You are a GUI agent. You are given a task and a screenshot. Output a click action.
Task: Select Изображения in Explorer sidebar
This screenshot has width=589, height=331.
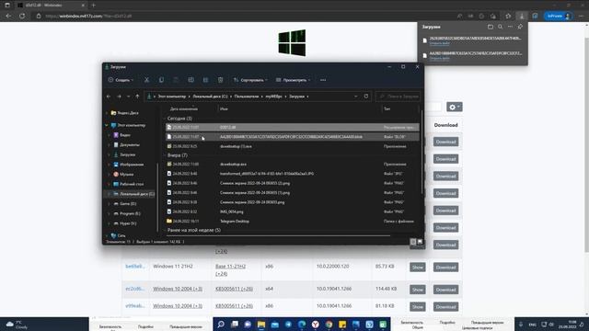coord(132,165)
